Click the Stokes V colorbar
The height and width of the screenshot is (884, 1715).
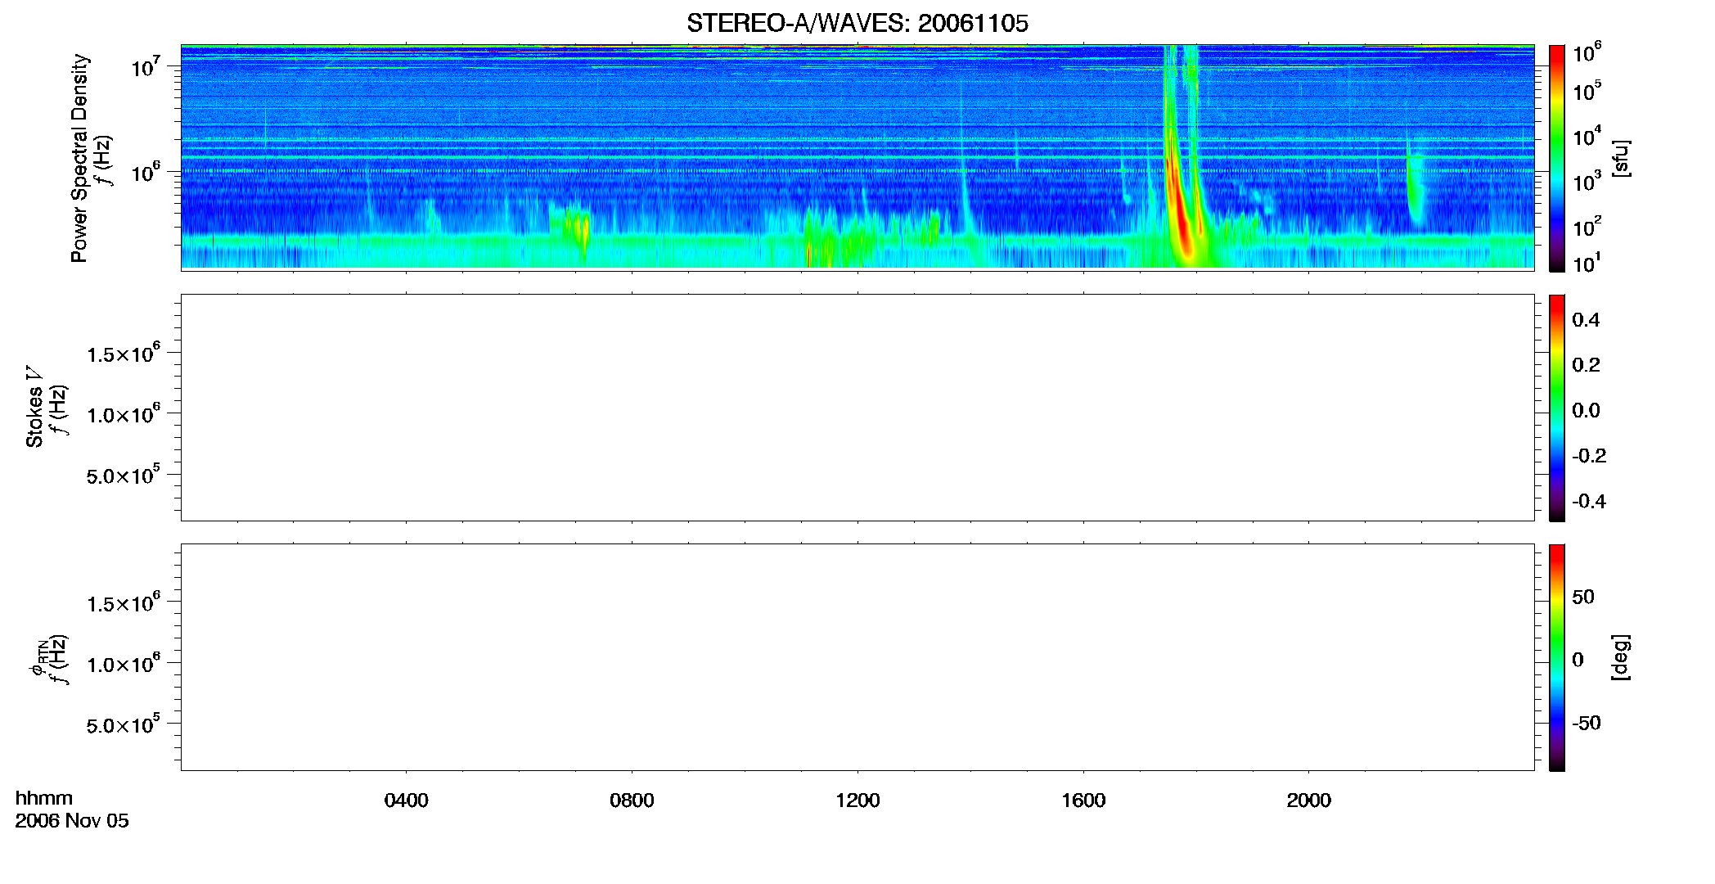[1557, 408]
